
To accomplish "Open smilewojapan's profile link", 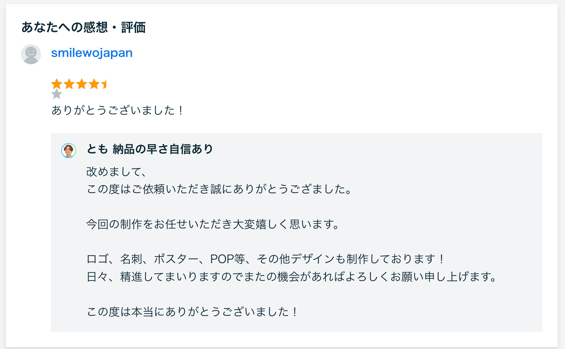I will click(x=92, y=53).
